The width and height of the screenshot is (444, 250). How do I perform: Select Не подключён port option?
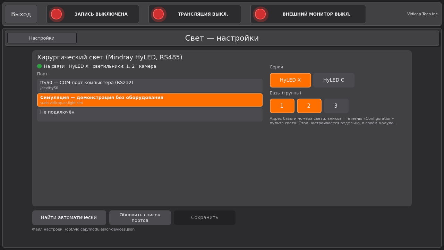(150, 115)
